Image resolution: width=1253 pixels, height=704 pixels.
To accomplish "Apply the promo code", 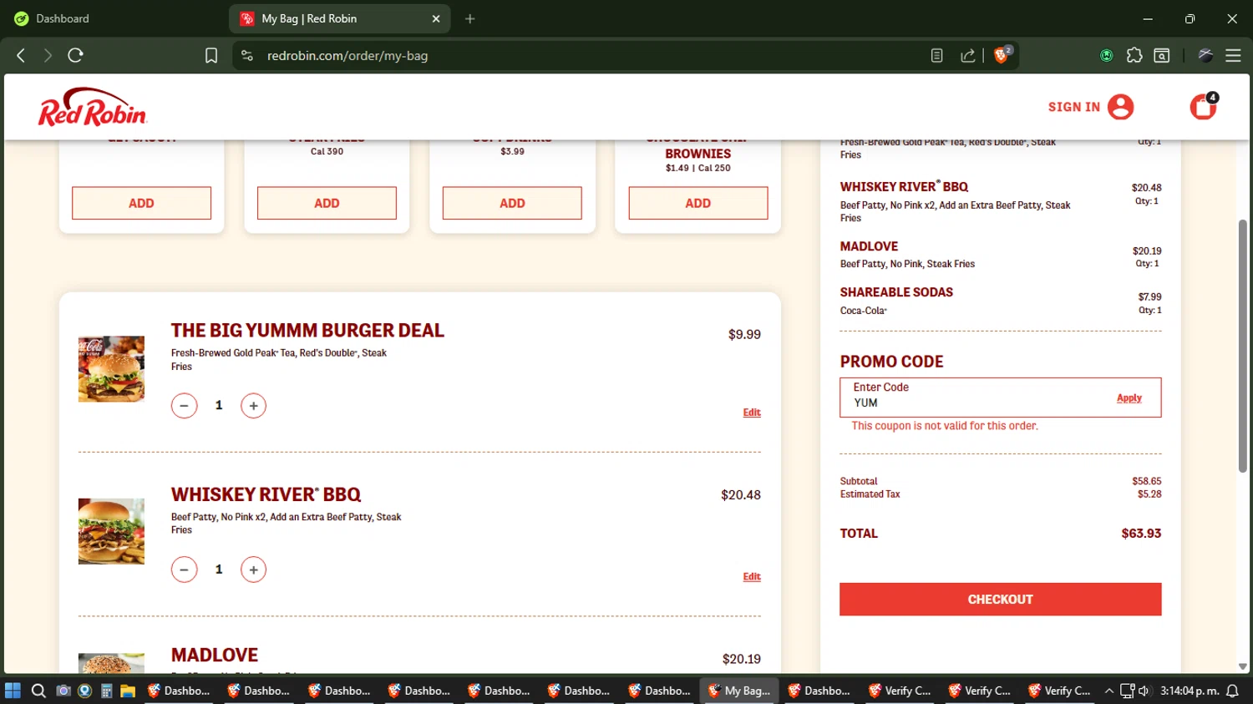I will coord(1129,398).
